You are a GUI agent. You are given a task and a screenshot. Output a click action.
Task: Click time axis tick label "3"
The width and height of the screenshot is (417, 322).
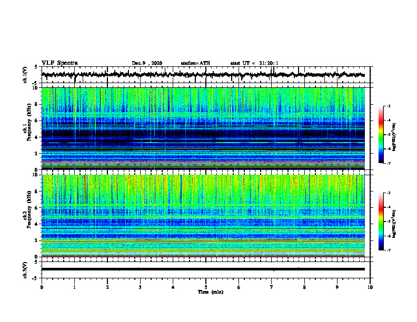(140, 287)
